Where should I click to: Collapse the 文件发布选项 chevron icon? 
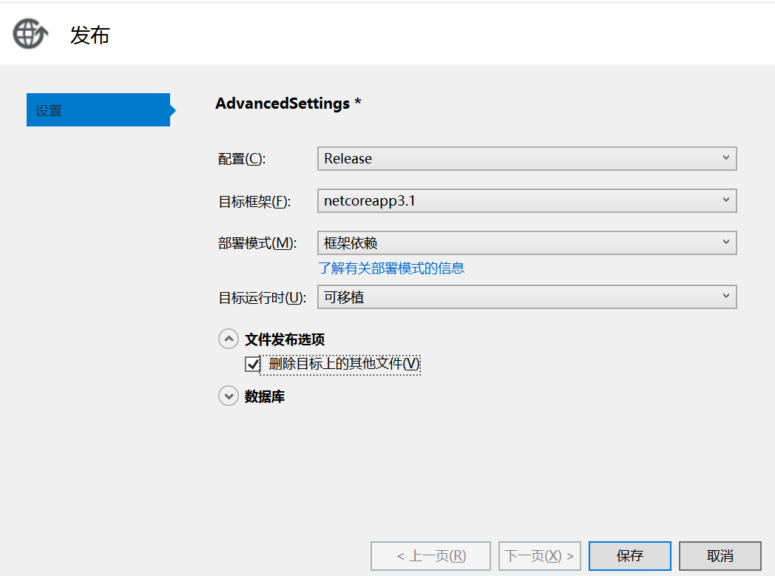tap(229, 339)
